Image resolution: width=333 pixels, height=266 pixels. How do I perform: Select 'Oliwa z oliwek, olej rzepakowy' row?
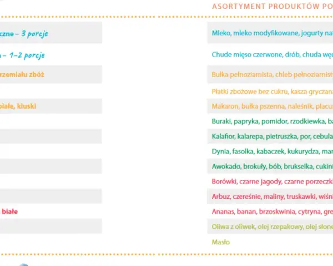tap(270, 227)
